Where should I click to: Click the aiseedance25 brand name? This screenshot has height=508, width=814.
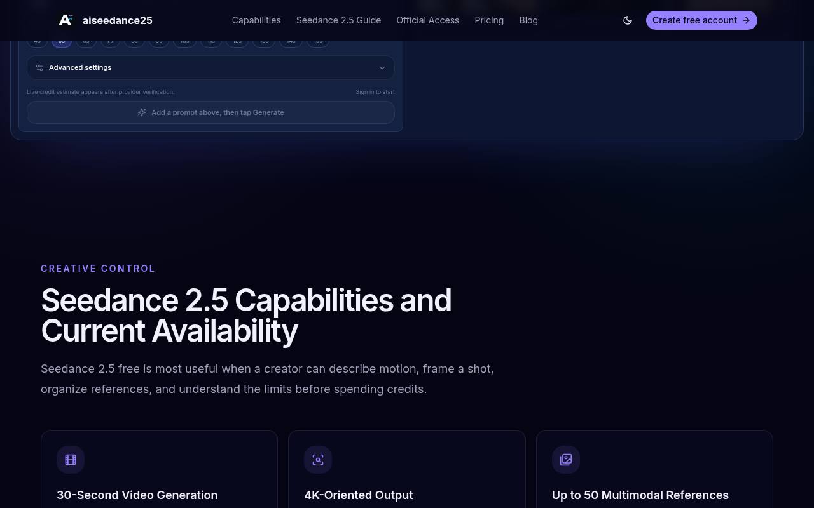(118, 20)
